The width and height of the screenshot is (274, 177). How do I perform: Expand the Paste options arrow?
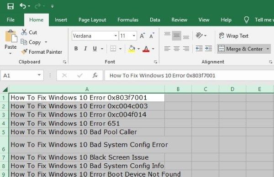pyautogui.click(x=11, y=53)
